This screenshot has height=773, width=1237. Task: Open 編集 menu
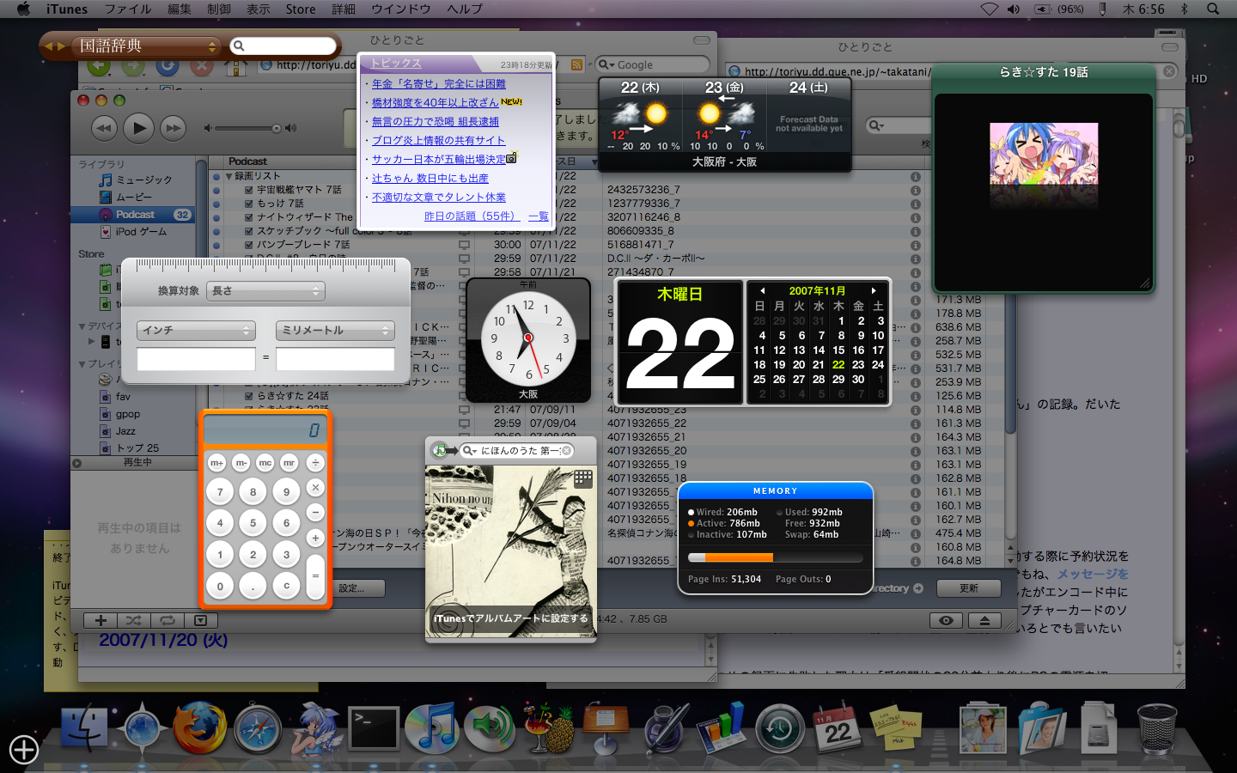pos(180,9)
